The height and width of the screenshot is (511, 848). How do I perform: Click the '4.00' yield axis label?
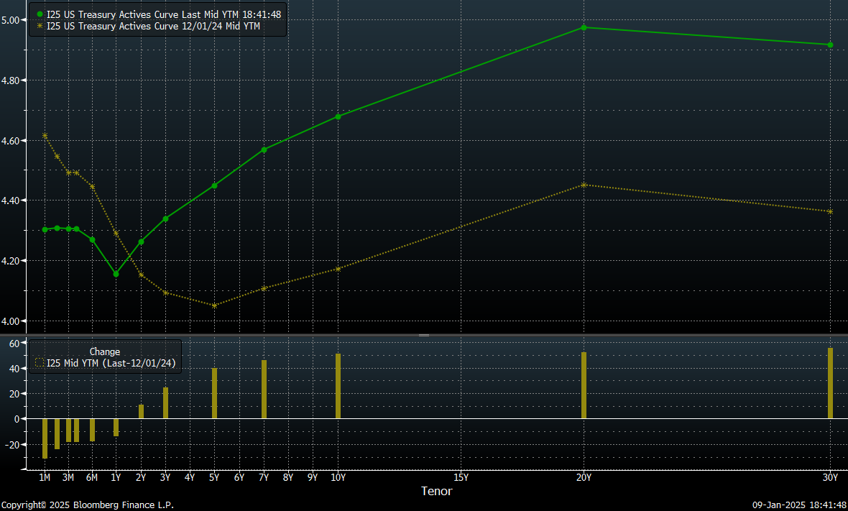[11, 321]
